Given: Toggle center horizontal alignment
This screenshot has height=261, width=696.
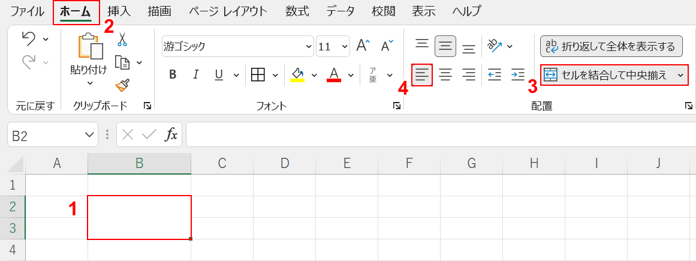Looking at the screenshot, I should click(x=445, y=74).
